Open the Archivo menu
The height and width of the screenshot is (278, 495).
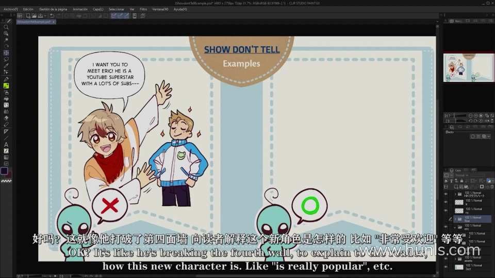pos(10,9)
